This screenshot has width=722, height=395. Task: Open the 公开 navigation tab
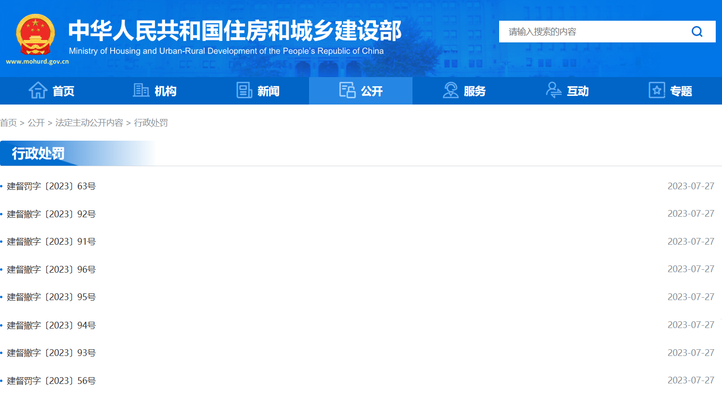pos(361,91)
